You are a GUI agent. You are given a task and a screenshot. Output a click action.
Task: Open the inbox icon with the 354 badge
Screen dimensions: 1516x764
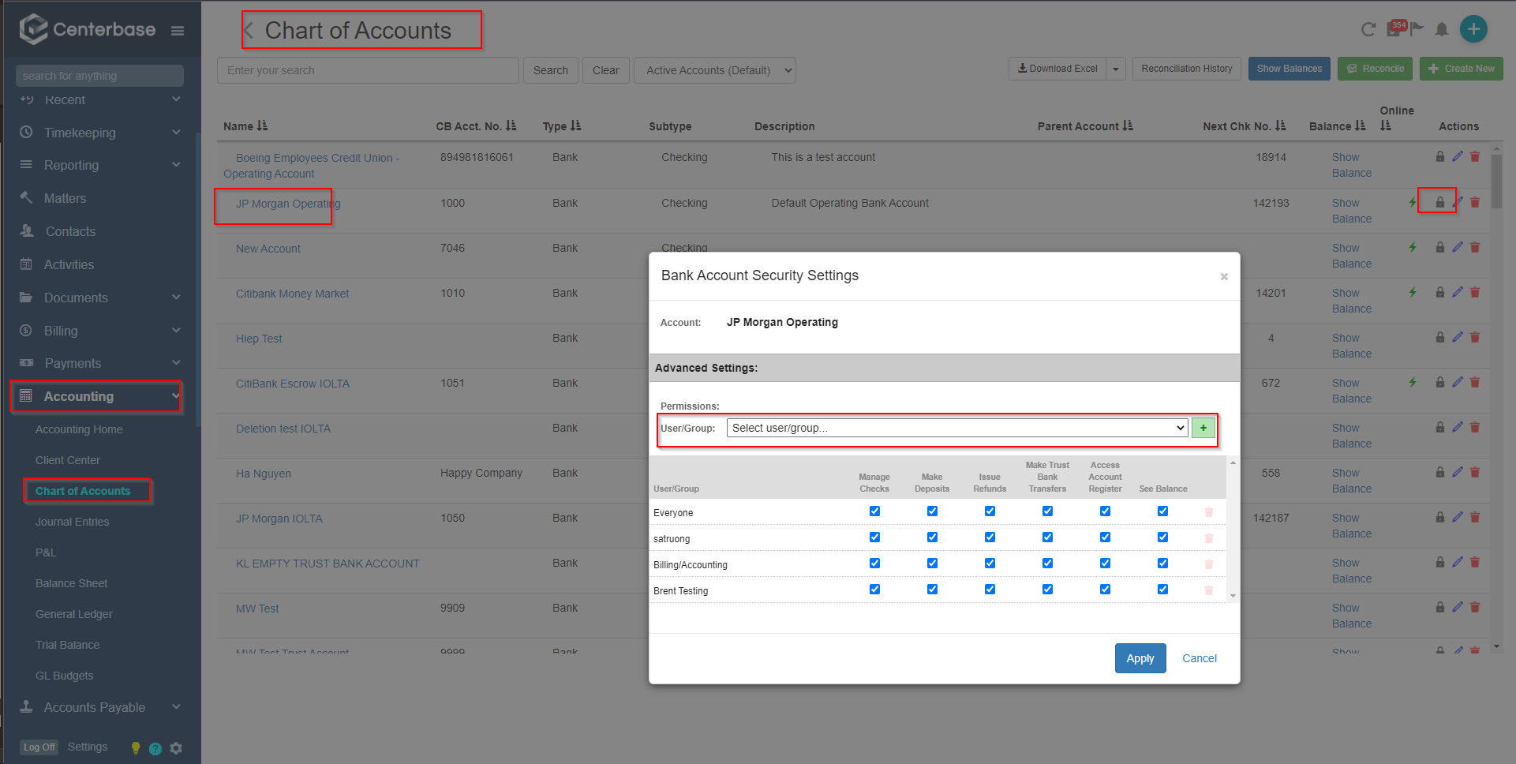(x=1395, y=29)
